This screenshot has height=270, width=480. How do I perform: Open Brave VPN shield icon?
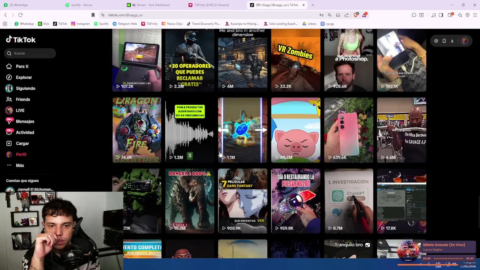click(x=467, y=15)
